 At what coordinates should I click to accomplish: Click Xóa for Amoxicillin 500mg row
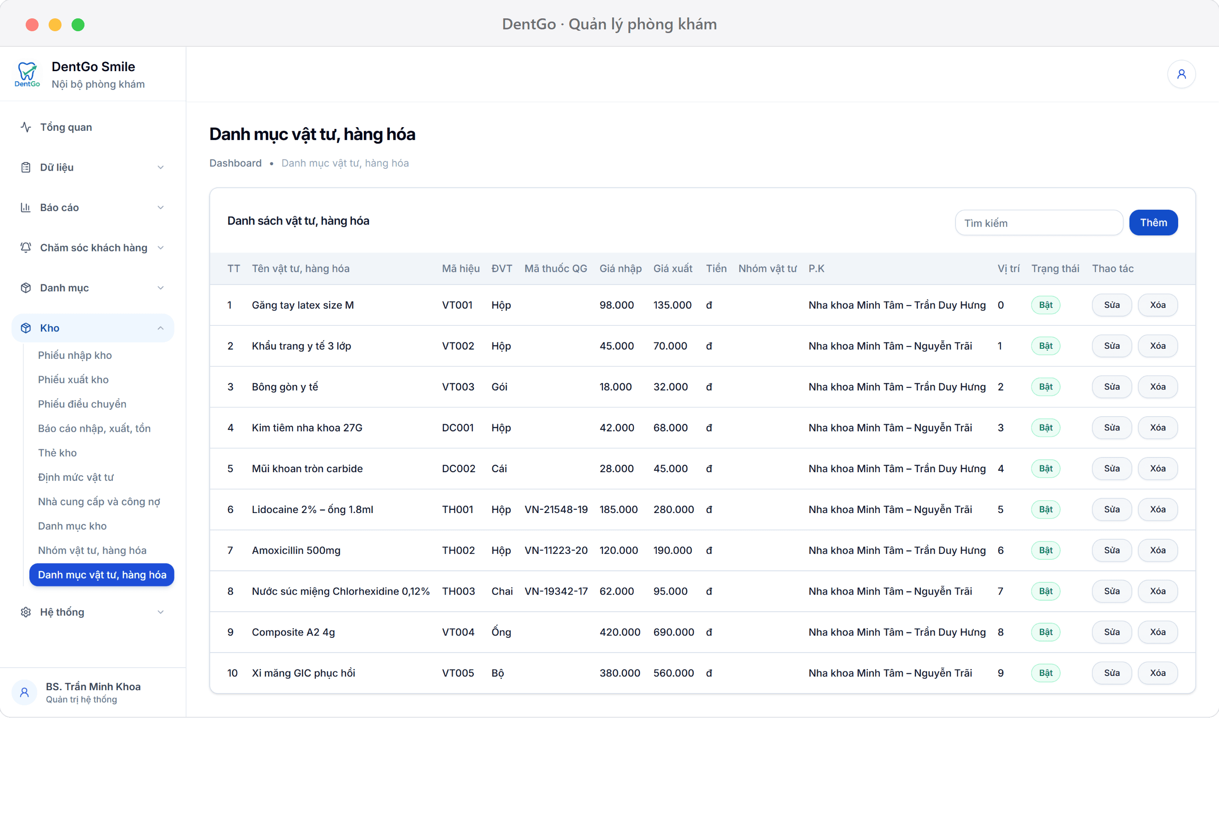pyautogui.click(x=1157, y=551)
